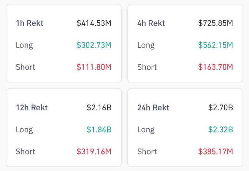This screenshot has height=171, width=249.
Task: Select the 4h total $725.85M value
Action: pyautogui.click(x=215, y=23)
